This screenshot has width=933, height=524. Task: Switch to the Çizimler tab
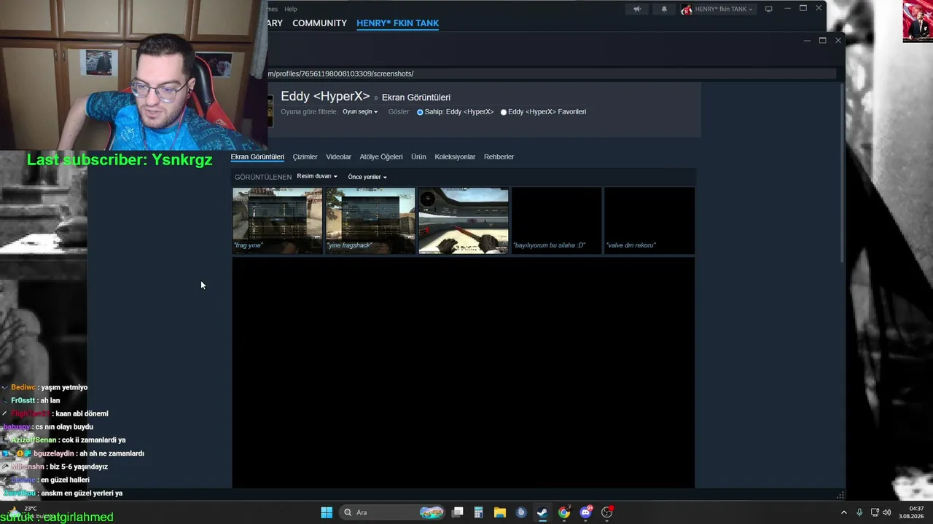[305, 157]
